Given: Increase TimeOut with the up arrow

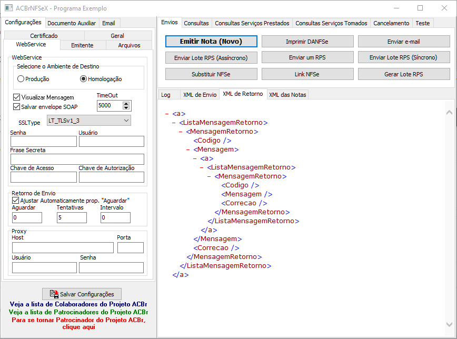Looking at the screenshot, I should tap(126, 104).
